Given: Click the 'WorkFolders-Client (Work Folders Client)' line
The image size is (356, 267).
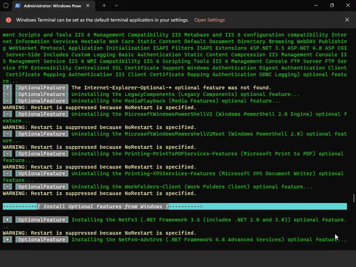Looking at the screenshot, I should (x=157, y=187).
